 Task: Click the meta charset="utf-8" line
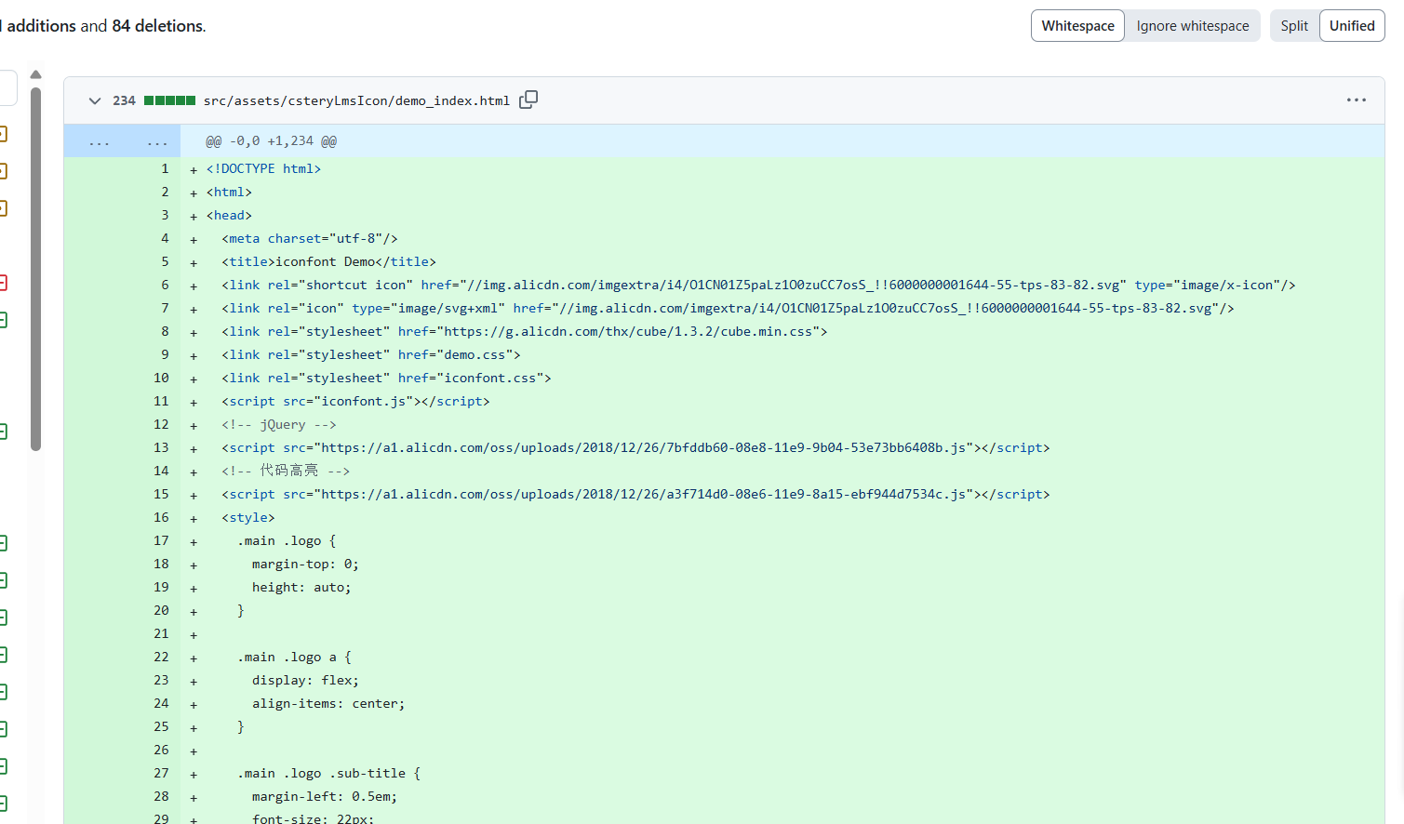(x=310, y=238)
